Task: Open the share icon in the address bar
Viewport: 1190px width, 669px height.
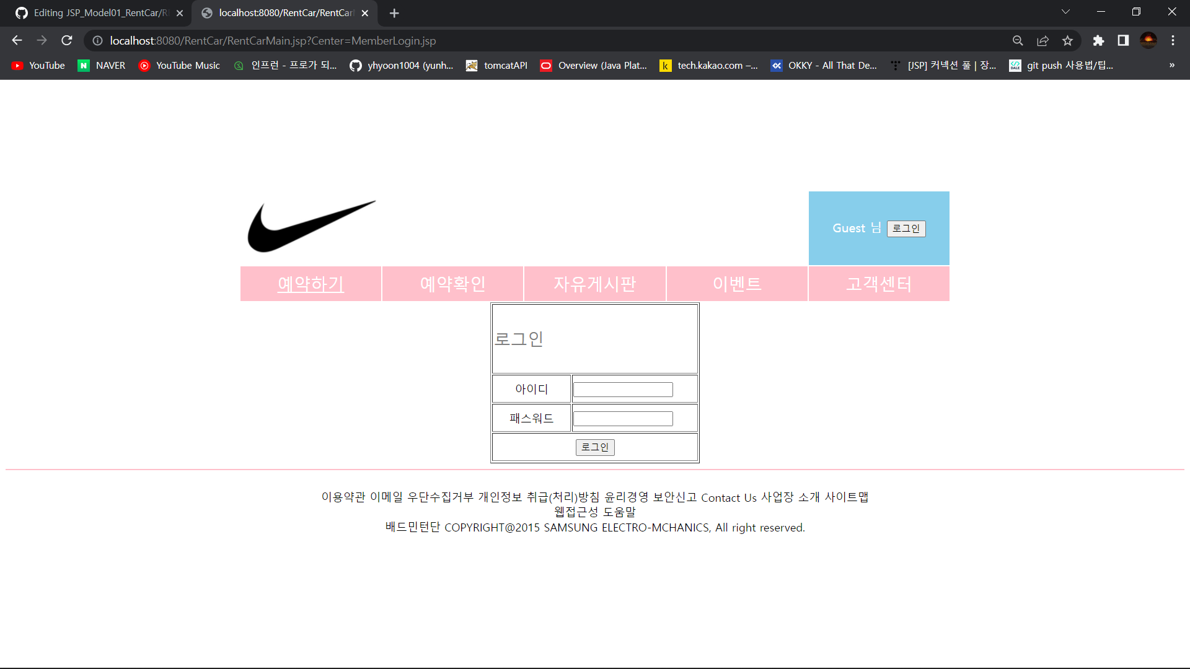Action: [x=1042, y=40]
